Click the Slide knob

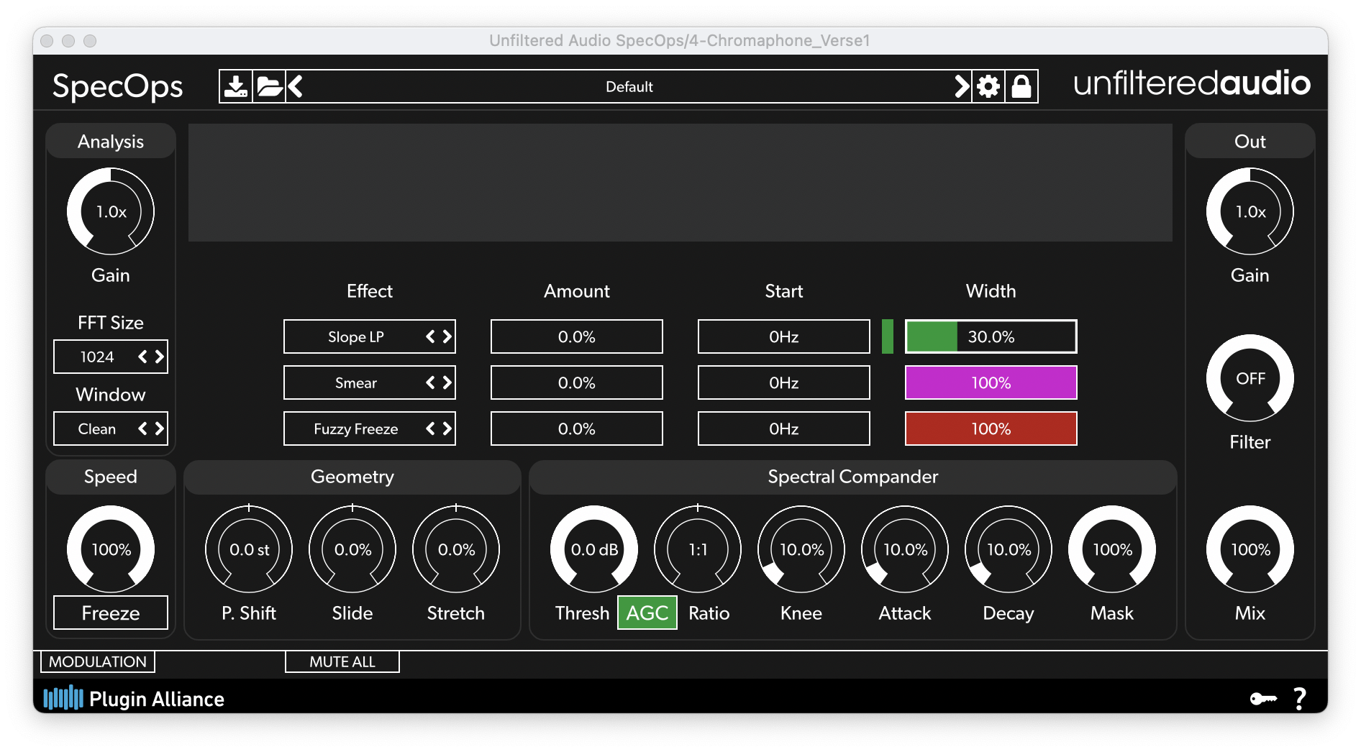tap(352, 549)
